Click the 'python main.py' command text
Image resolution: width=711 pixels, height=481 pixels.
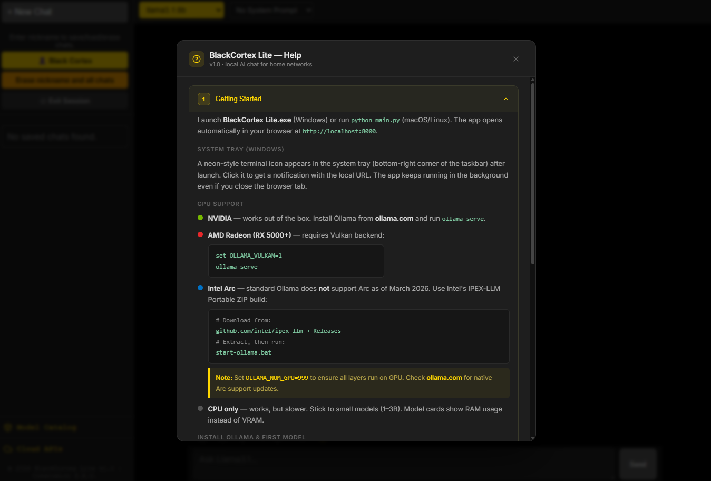pos(376,120)
